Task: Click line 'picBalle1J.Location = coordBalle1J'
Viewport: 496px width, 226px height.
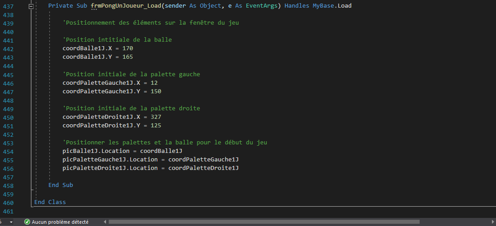Action: 122,151
